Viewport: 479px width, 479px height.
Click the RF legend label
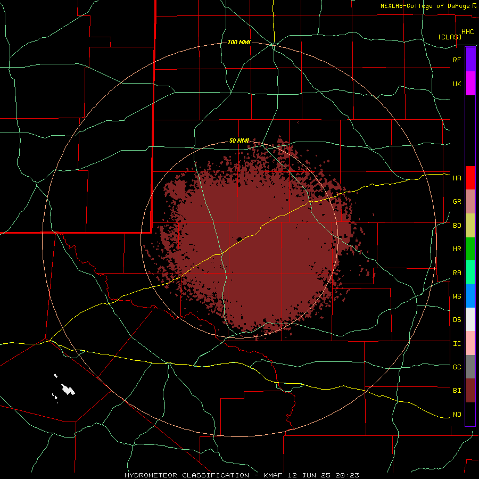point(457,60)
